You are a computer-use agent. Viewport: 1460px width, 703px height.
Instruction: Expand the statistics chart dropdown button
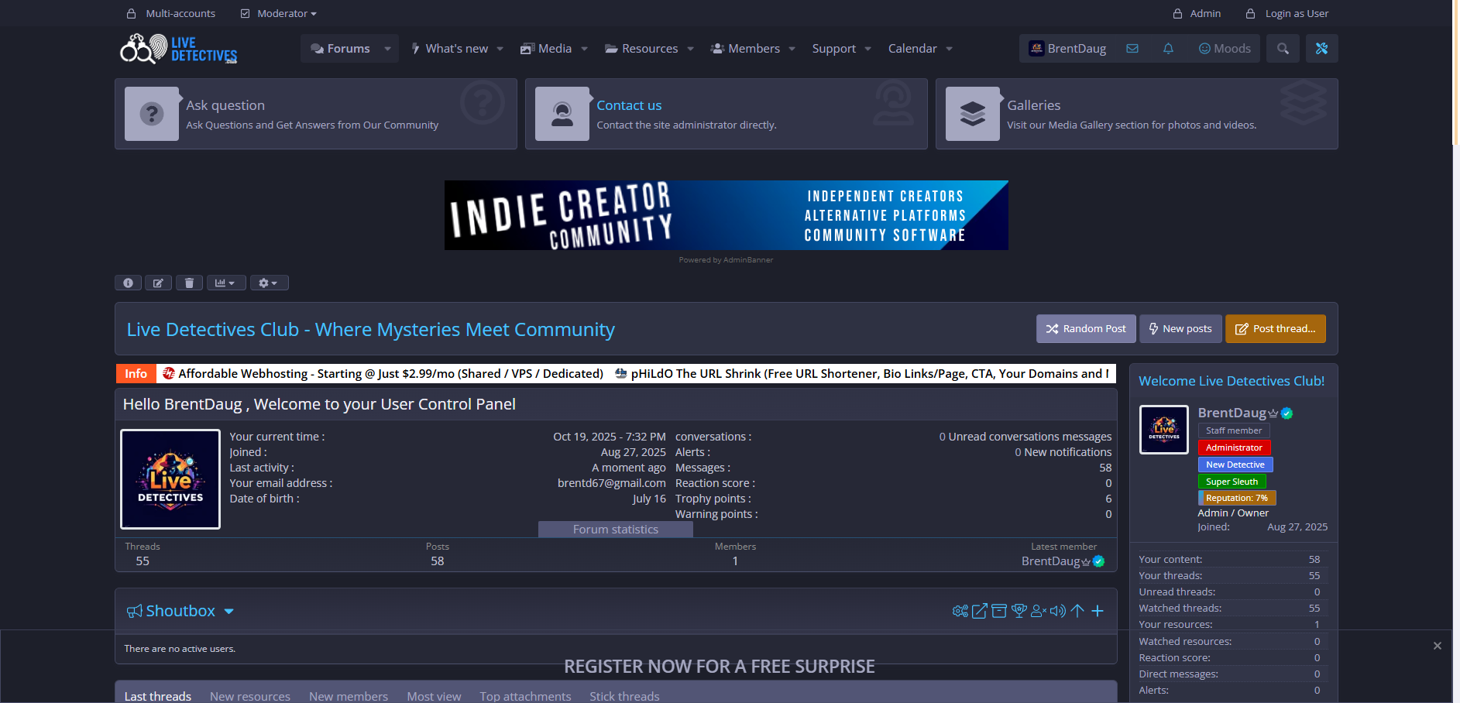coord(225,283)
